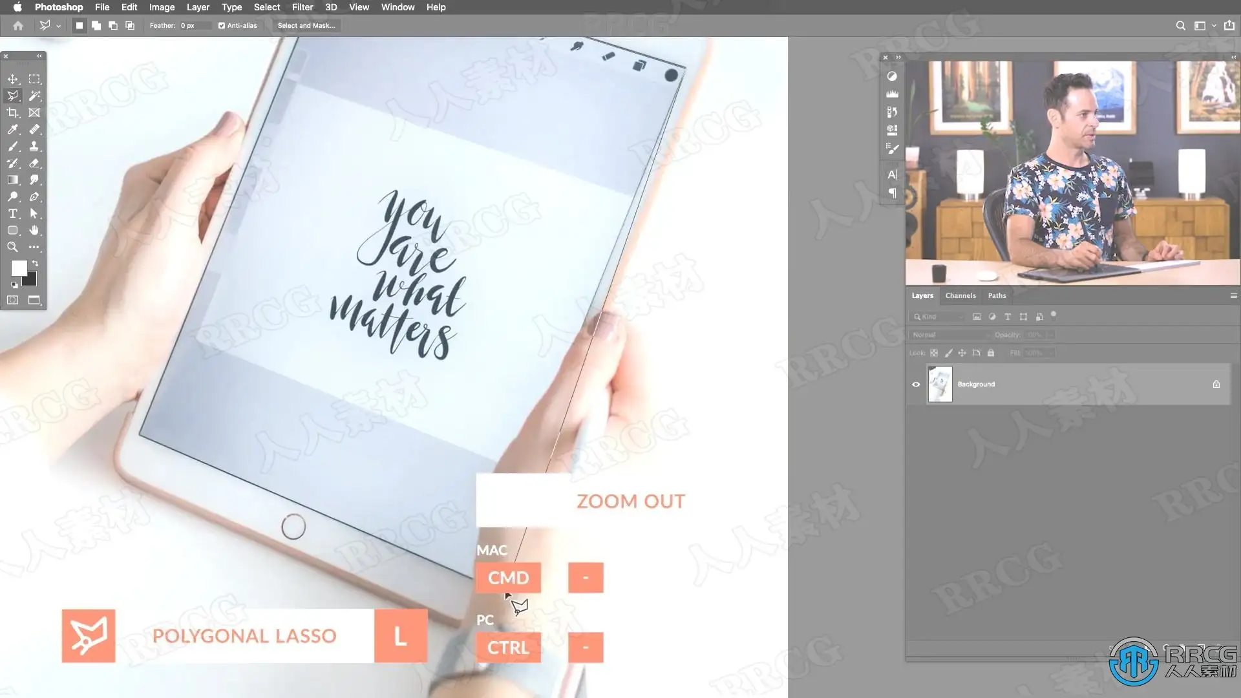Select the Hand tool
The height and width of the screenshot is (698, 1241).
pyautogui.click(x=34, y=230)
